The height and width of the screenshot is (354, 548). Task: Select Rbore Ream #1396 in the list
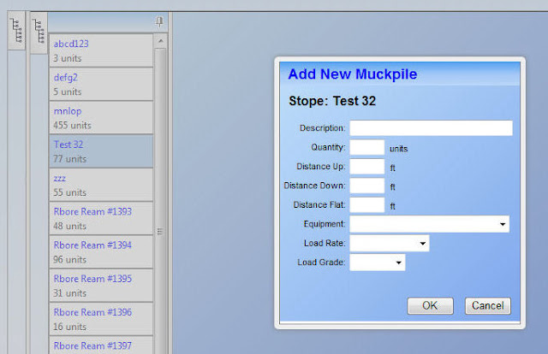(x=101, y=319)
